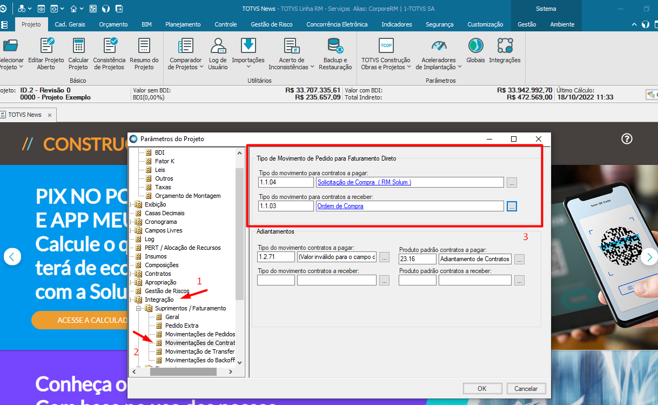Screen dimensions: 658x405
Task: Open Log de Usuário
Action: pyautogui.click(x=218, y=54)
